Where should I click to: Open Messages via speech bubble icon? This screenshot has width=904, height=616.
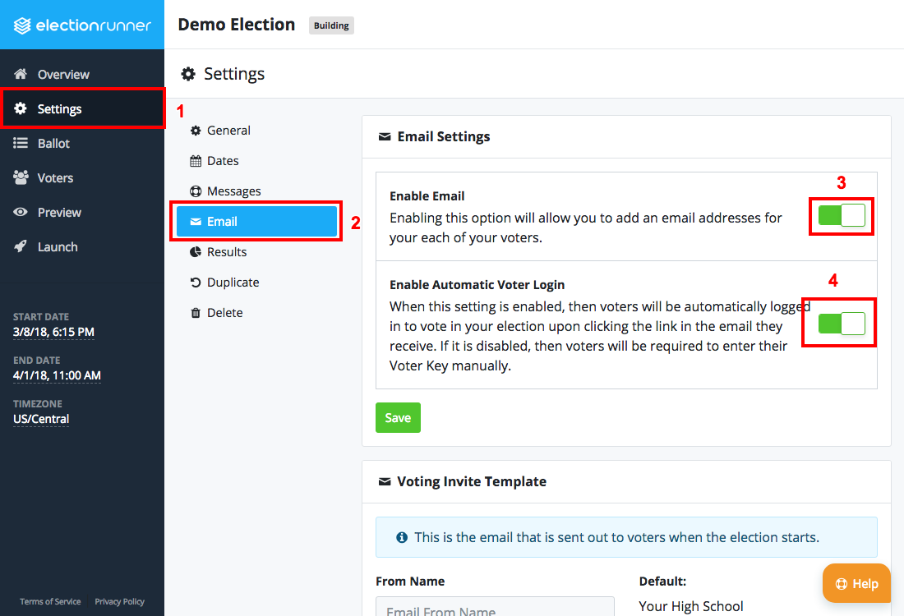pyautogui.click(x=195, y=191)
